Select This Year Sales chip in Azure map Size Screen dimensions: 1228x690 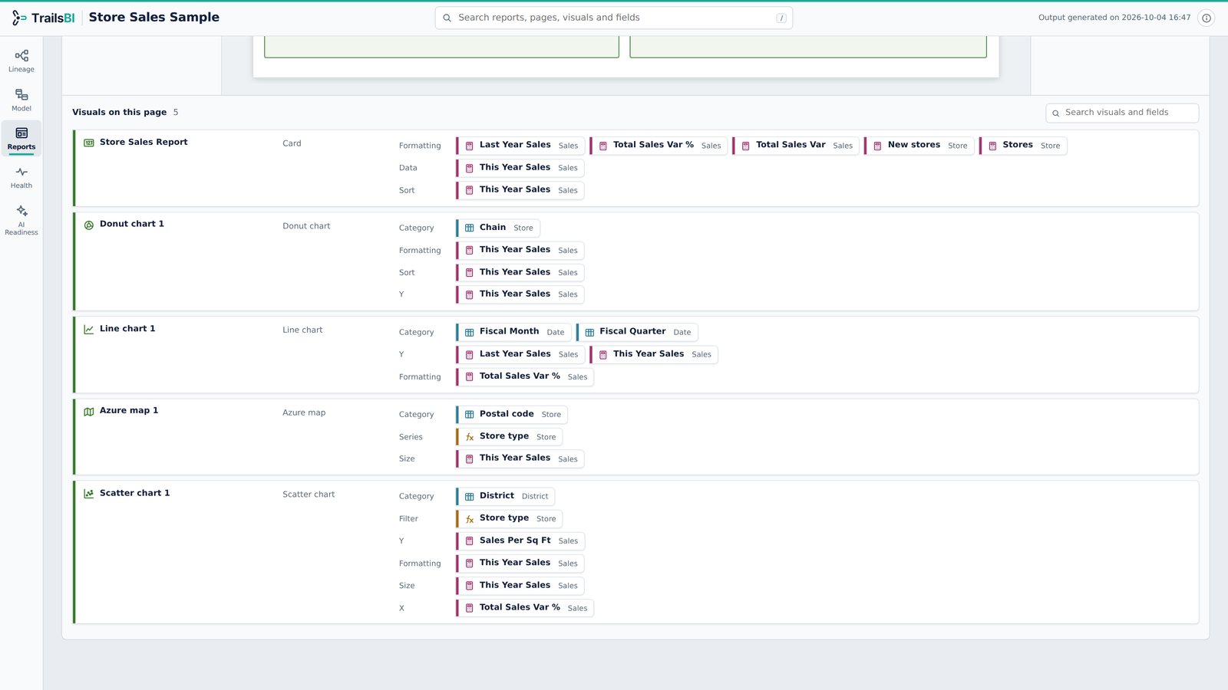pos(520,459)
